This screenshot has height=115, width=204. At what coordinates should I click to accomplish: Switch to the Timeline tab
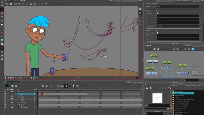click(x=129, y=82)
